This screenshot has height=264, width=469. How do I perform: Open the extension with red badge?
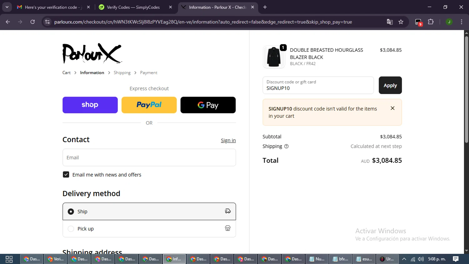(419, 22)
